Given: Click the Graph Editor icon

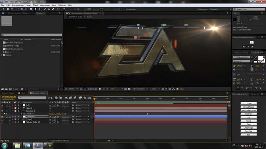Looking at the screenshot, I should click(x=89, y=98).
